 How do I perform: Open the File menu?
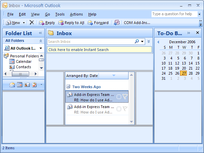click(10, 14)
